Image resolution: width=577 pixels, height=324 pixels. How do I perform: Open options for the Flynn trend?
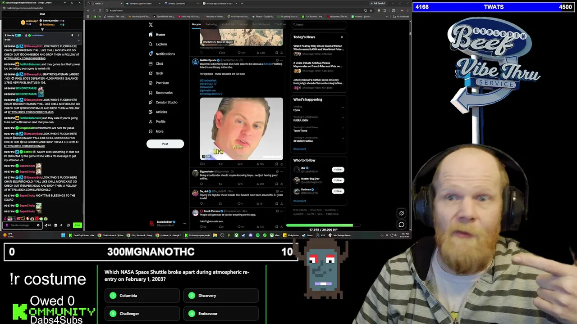[343, 107]
